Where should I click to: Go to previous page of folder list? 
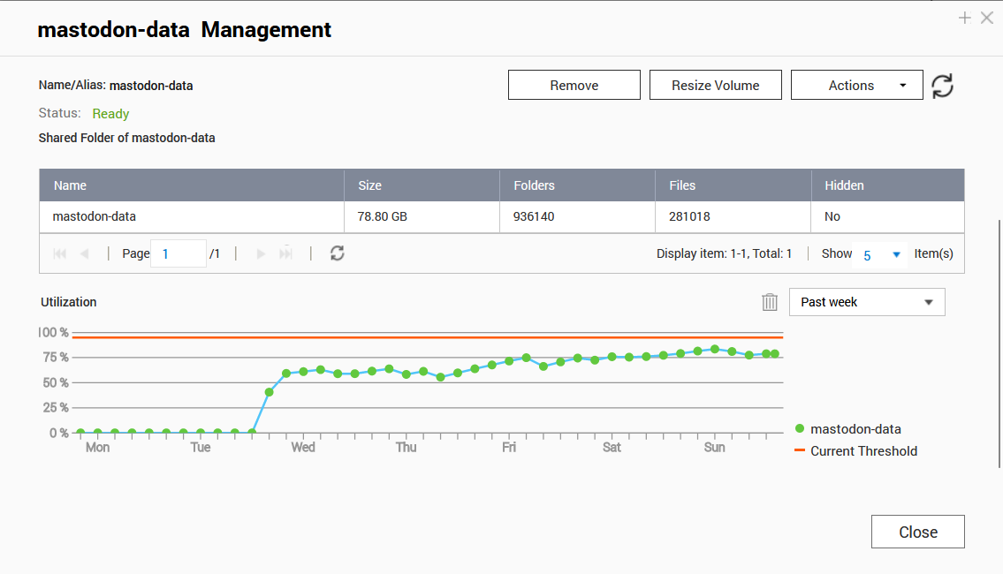pos(85,253)
